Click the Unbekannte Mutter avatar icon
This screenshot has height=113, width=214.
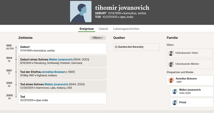[x=171, y=64]
